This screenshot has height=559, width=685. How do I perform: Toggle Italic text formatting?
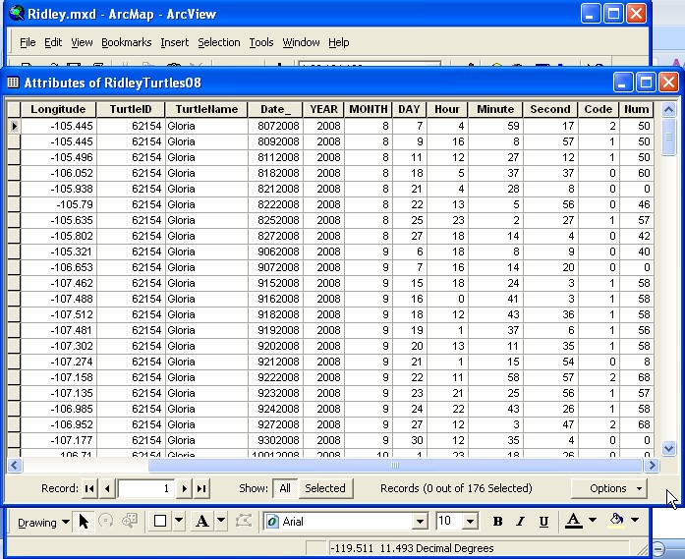[520, 522]
